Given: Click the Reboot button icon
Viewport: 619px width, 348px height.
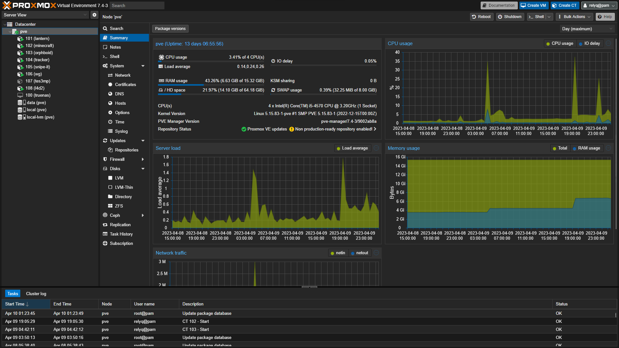Looking at the screenshot, I should (x=474, y=17).
